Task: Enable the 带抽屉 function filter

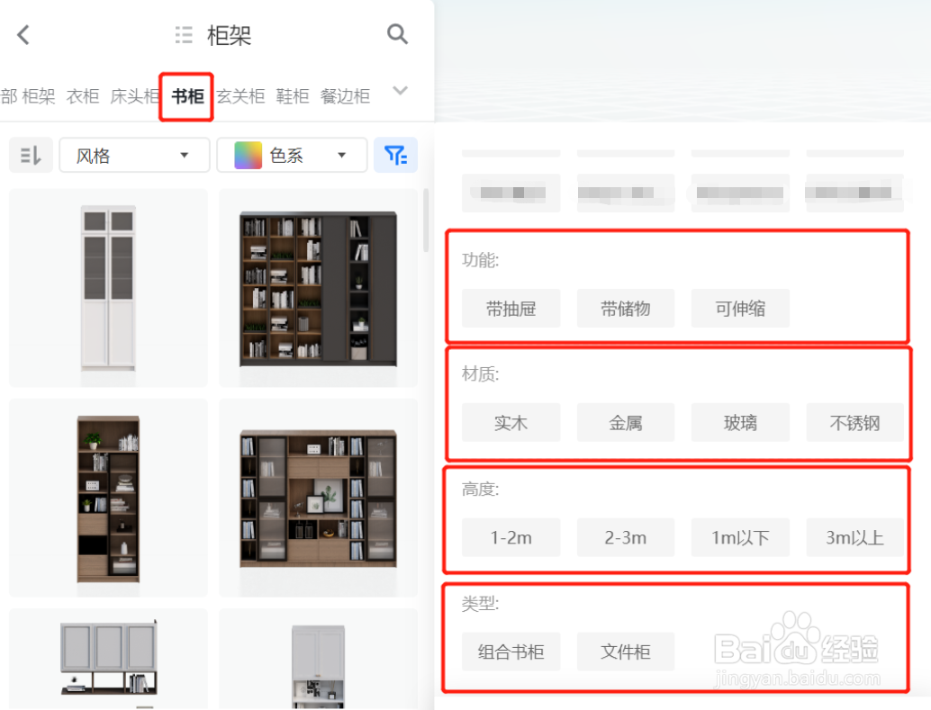Action: [x=511, y=308]
